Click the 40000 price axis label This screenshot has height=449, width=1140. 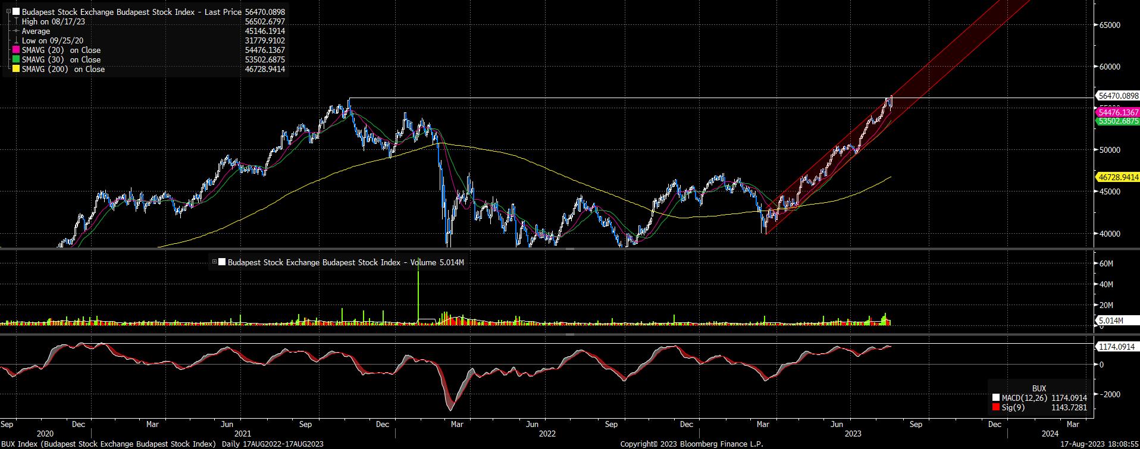1110,234
